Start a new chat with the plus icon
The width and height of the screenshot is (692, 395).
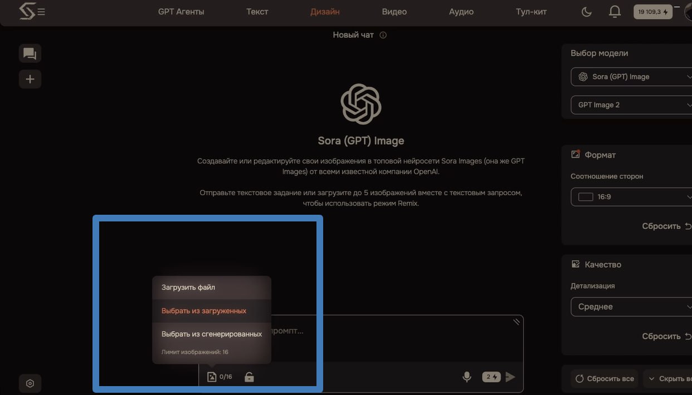point(30,79)
